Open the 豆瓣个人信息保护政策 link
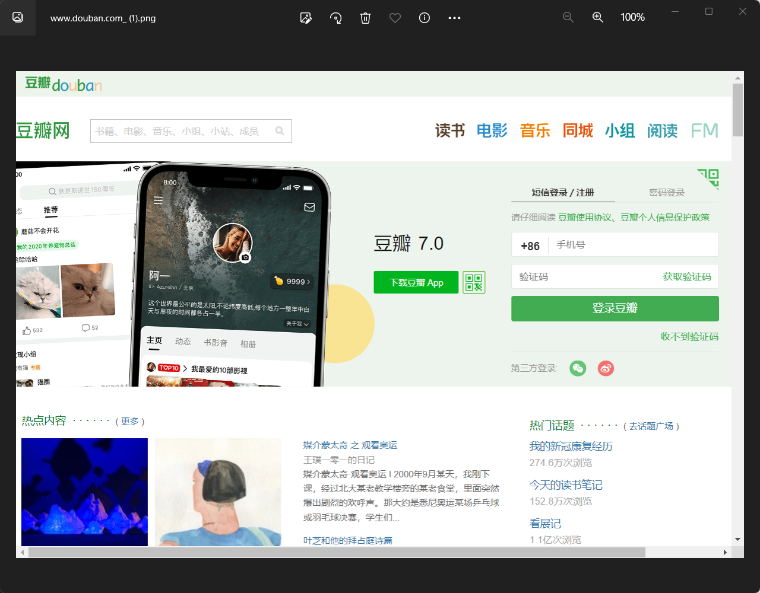Image resolution: width=760 pixels, height=593 pixels. coord(665,217)
